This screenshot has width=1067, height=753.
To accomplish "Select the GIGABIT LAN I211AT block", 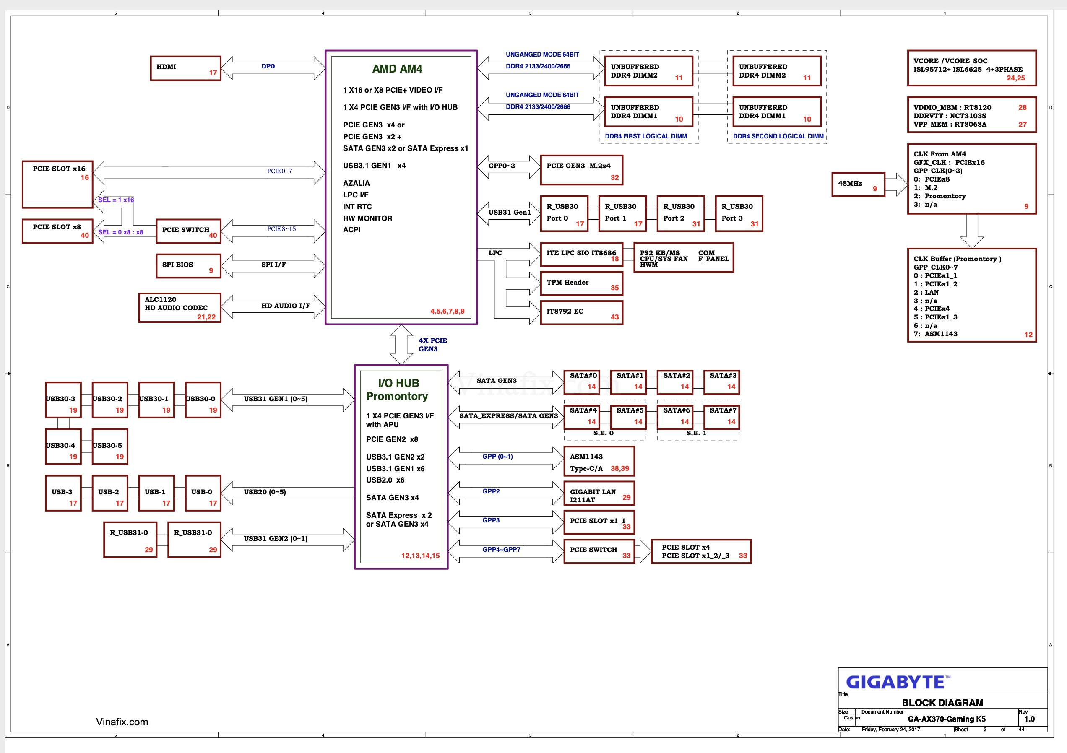I will [599, 493].
